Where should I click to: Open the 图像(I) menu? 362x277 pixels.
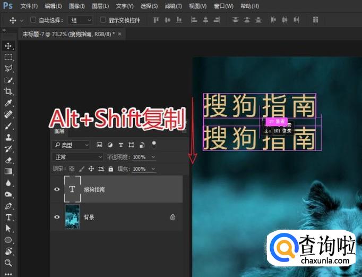point(76,6)
